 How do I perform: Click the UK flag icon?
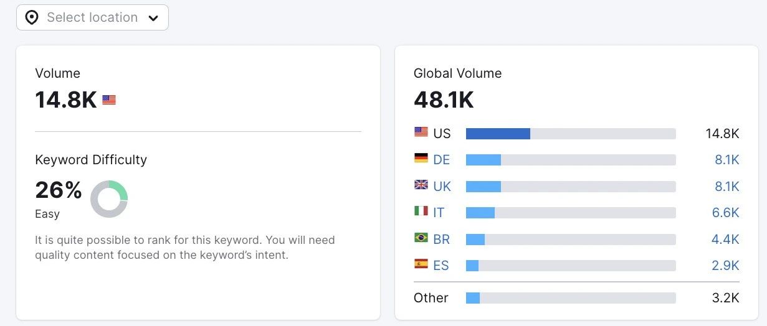coord(421,185)
